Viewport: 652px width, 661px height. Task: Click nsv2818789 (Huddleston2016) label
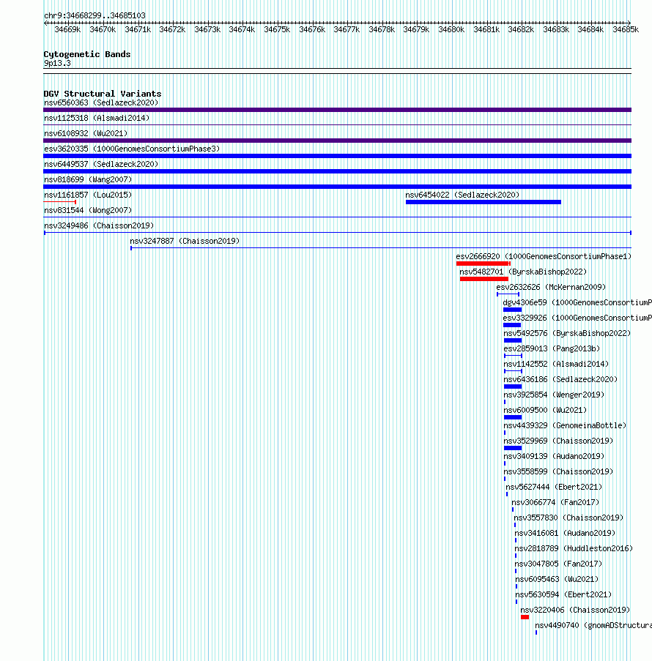click(574, 549)
